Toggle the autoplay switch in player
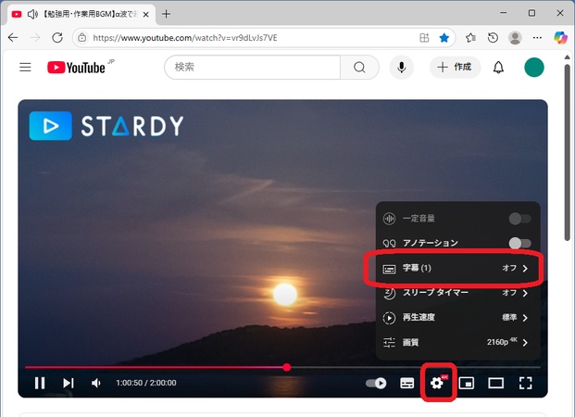The width and height of the screenshot is (575, 417). click(x=376, y=384)
